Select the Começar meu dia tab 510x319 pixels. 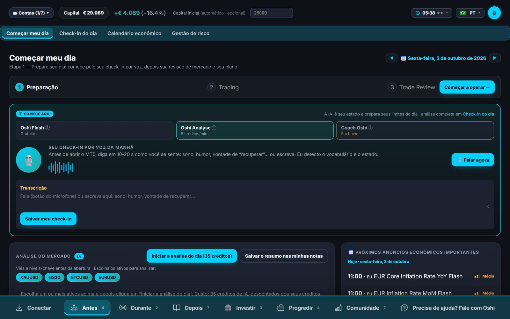27,33
